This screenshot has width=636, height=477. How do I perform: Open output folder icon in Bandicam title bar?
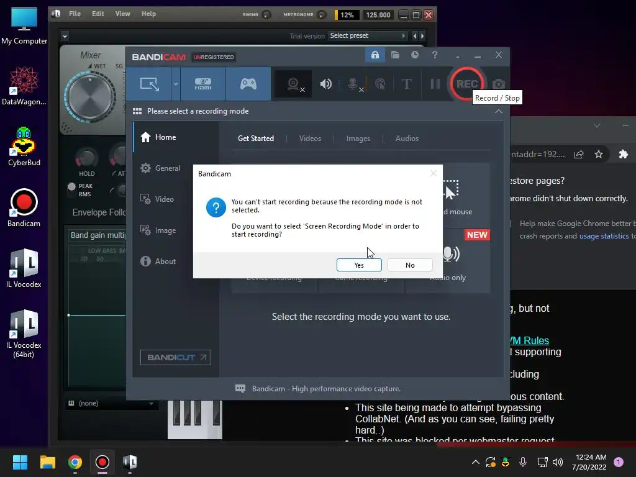[x=395, y=55]
